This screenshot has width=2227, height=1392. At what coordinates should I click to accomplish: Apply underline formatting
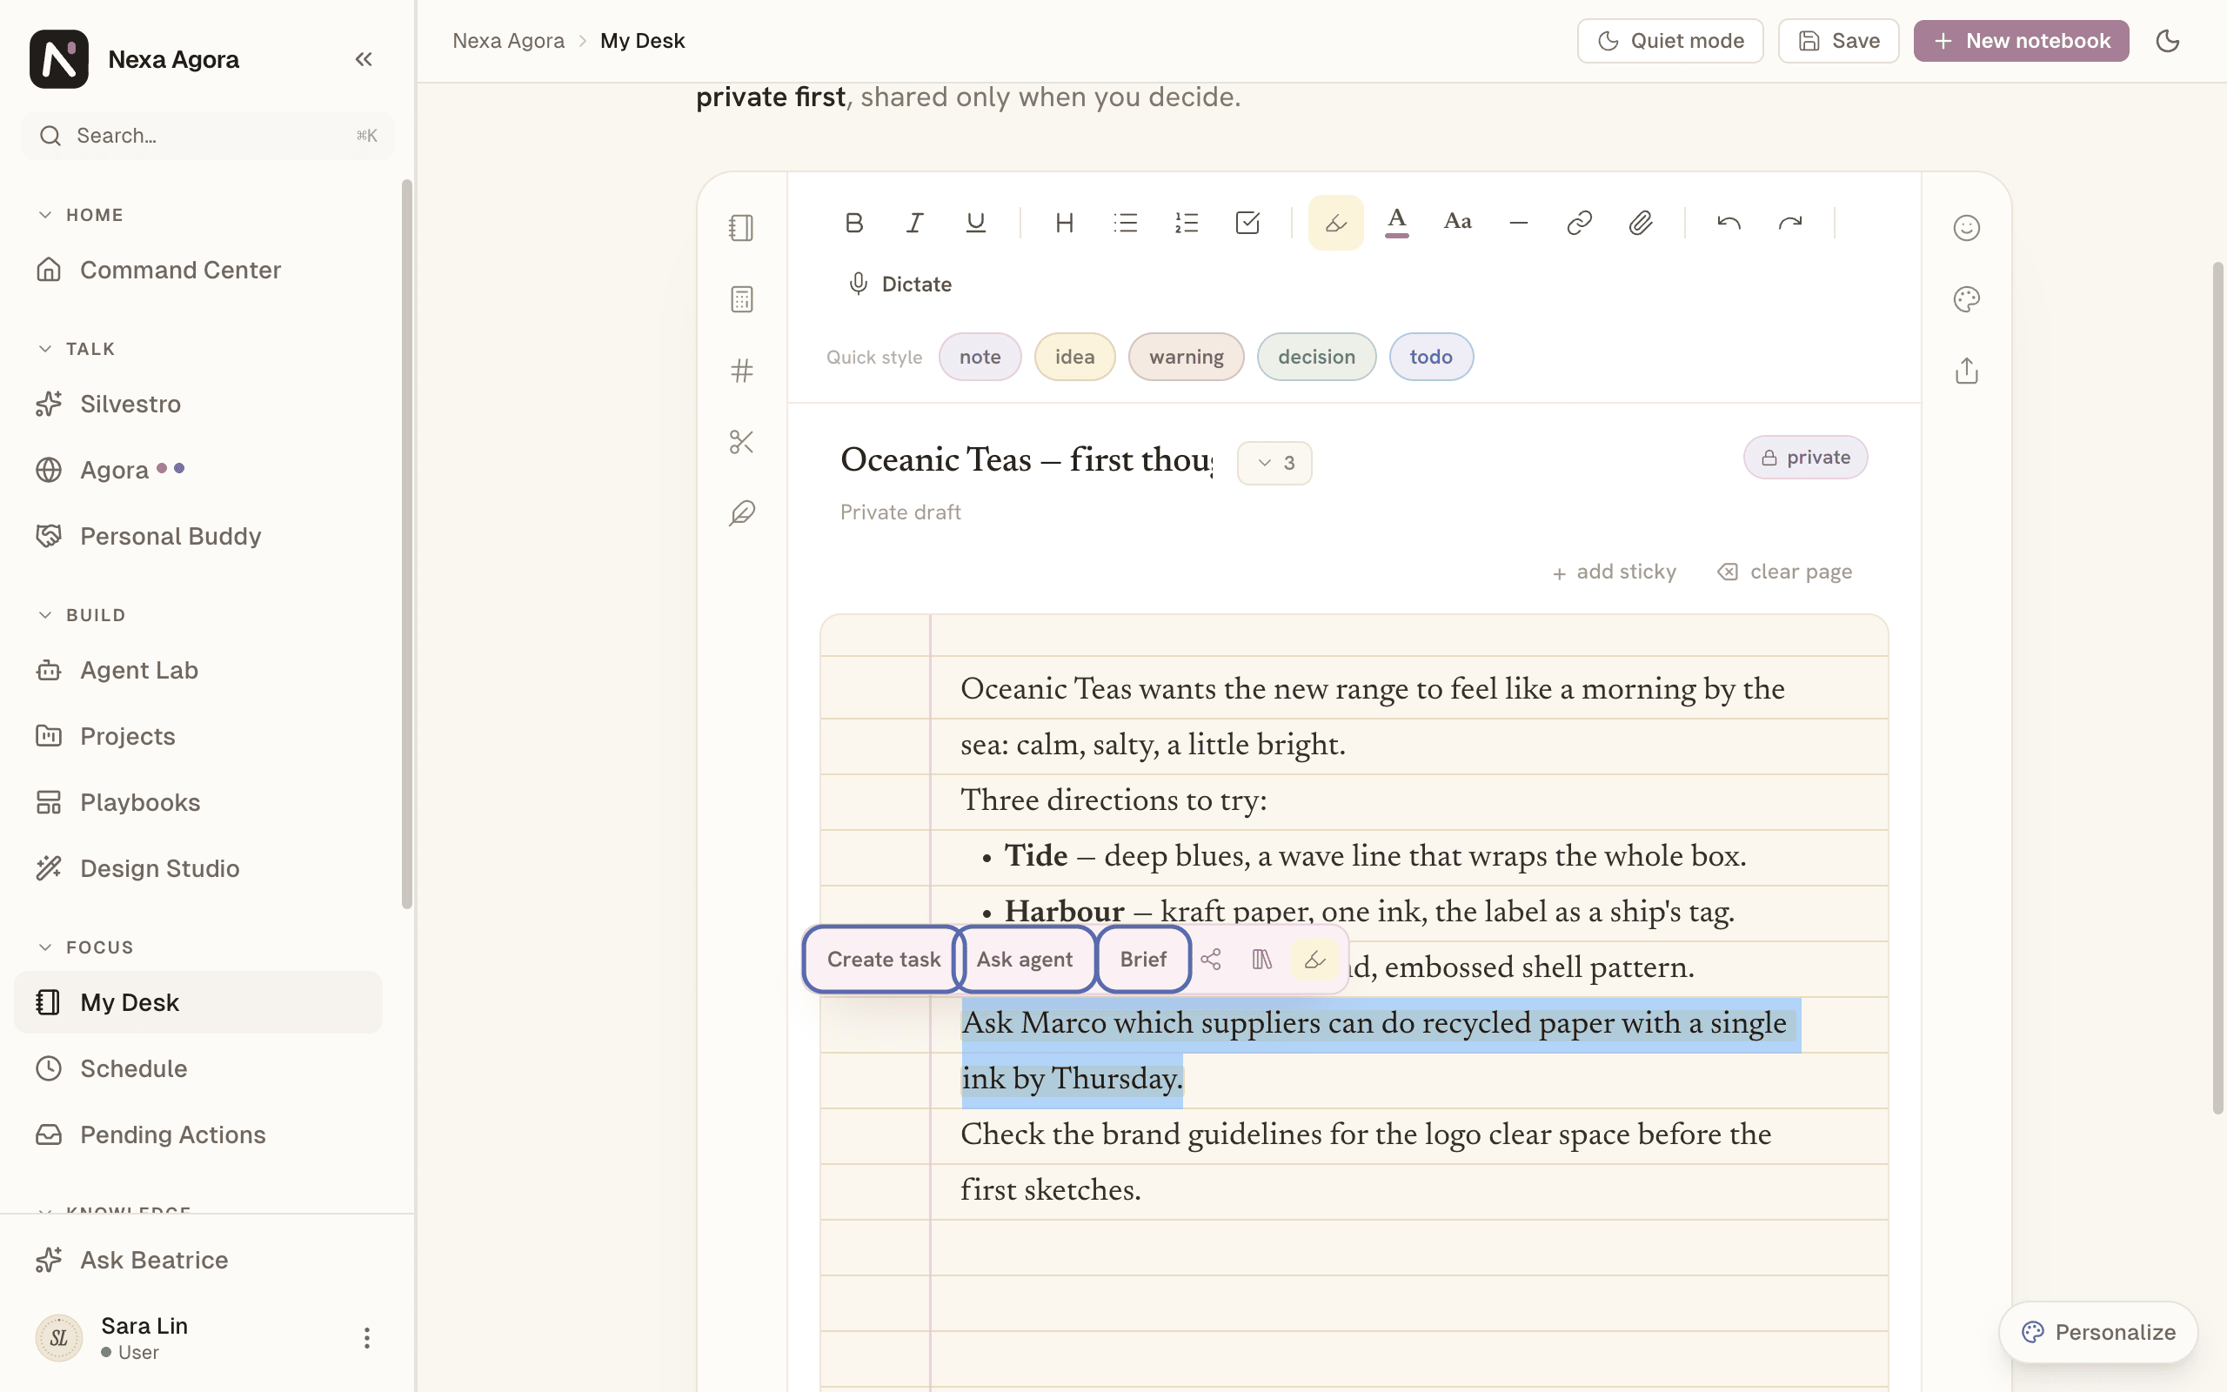tap(975, 223)
